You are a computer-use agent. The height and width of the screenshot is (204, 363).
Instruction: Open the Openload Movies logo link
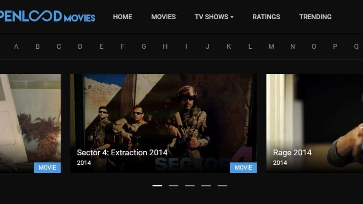(x=47, y=16)
